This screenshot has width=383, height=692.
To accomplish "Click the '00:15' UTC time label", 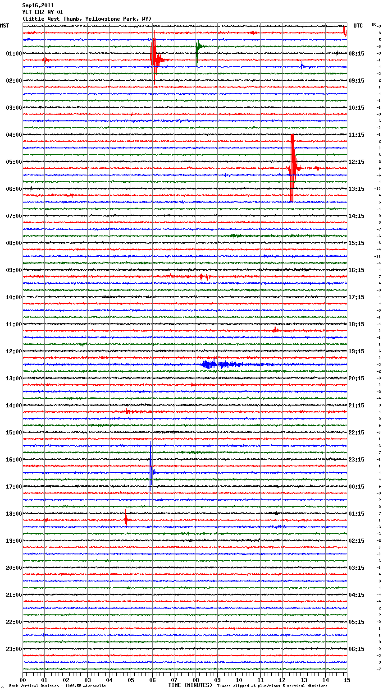I will [x=356, y=487].
